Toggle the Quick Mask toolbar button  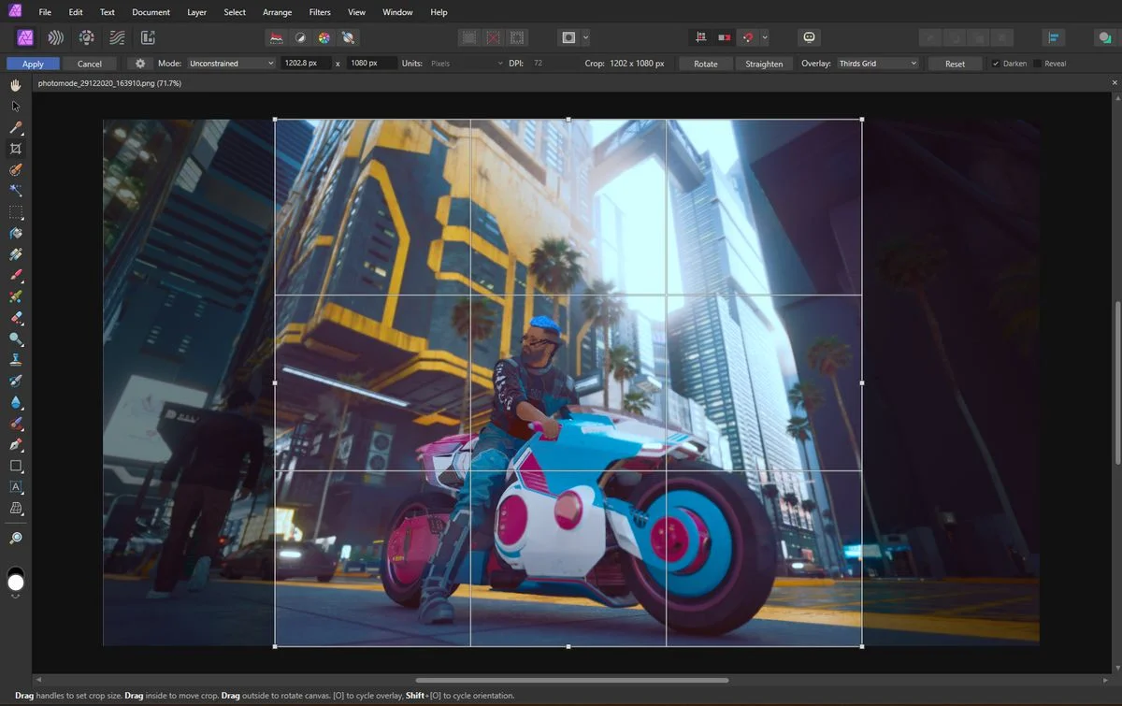(568, 37)
